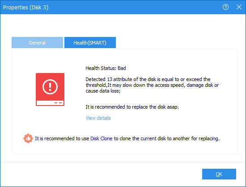The width and height of the screenshot is (246, 187).
Task: Click the replace the disk asap message
Action: [132, 107]
